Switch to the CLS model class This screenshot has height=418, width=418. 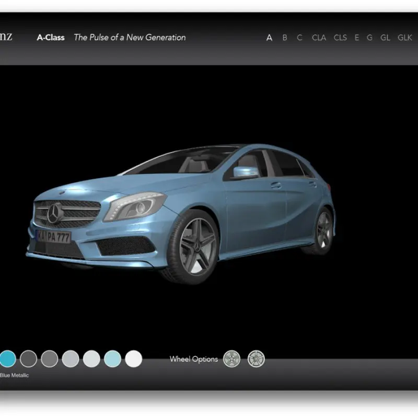(x=340, y=38)
